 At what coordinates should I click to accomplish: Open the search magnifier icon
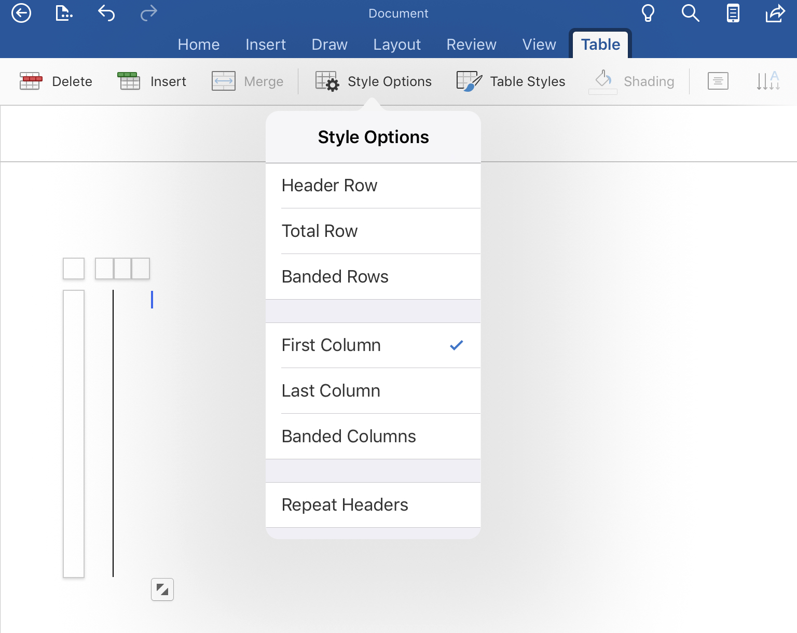691,13
